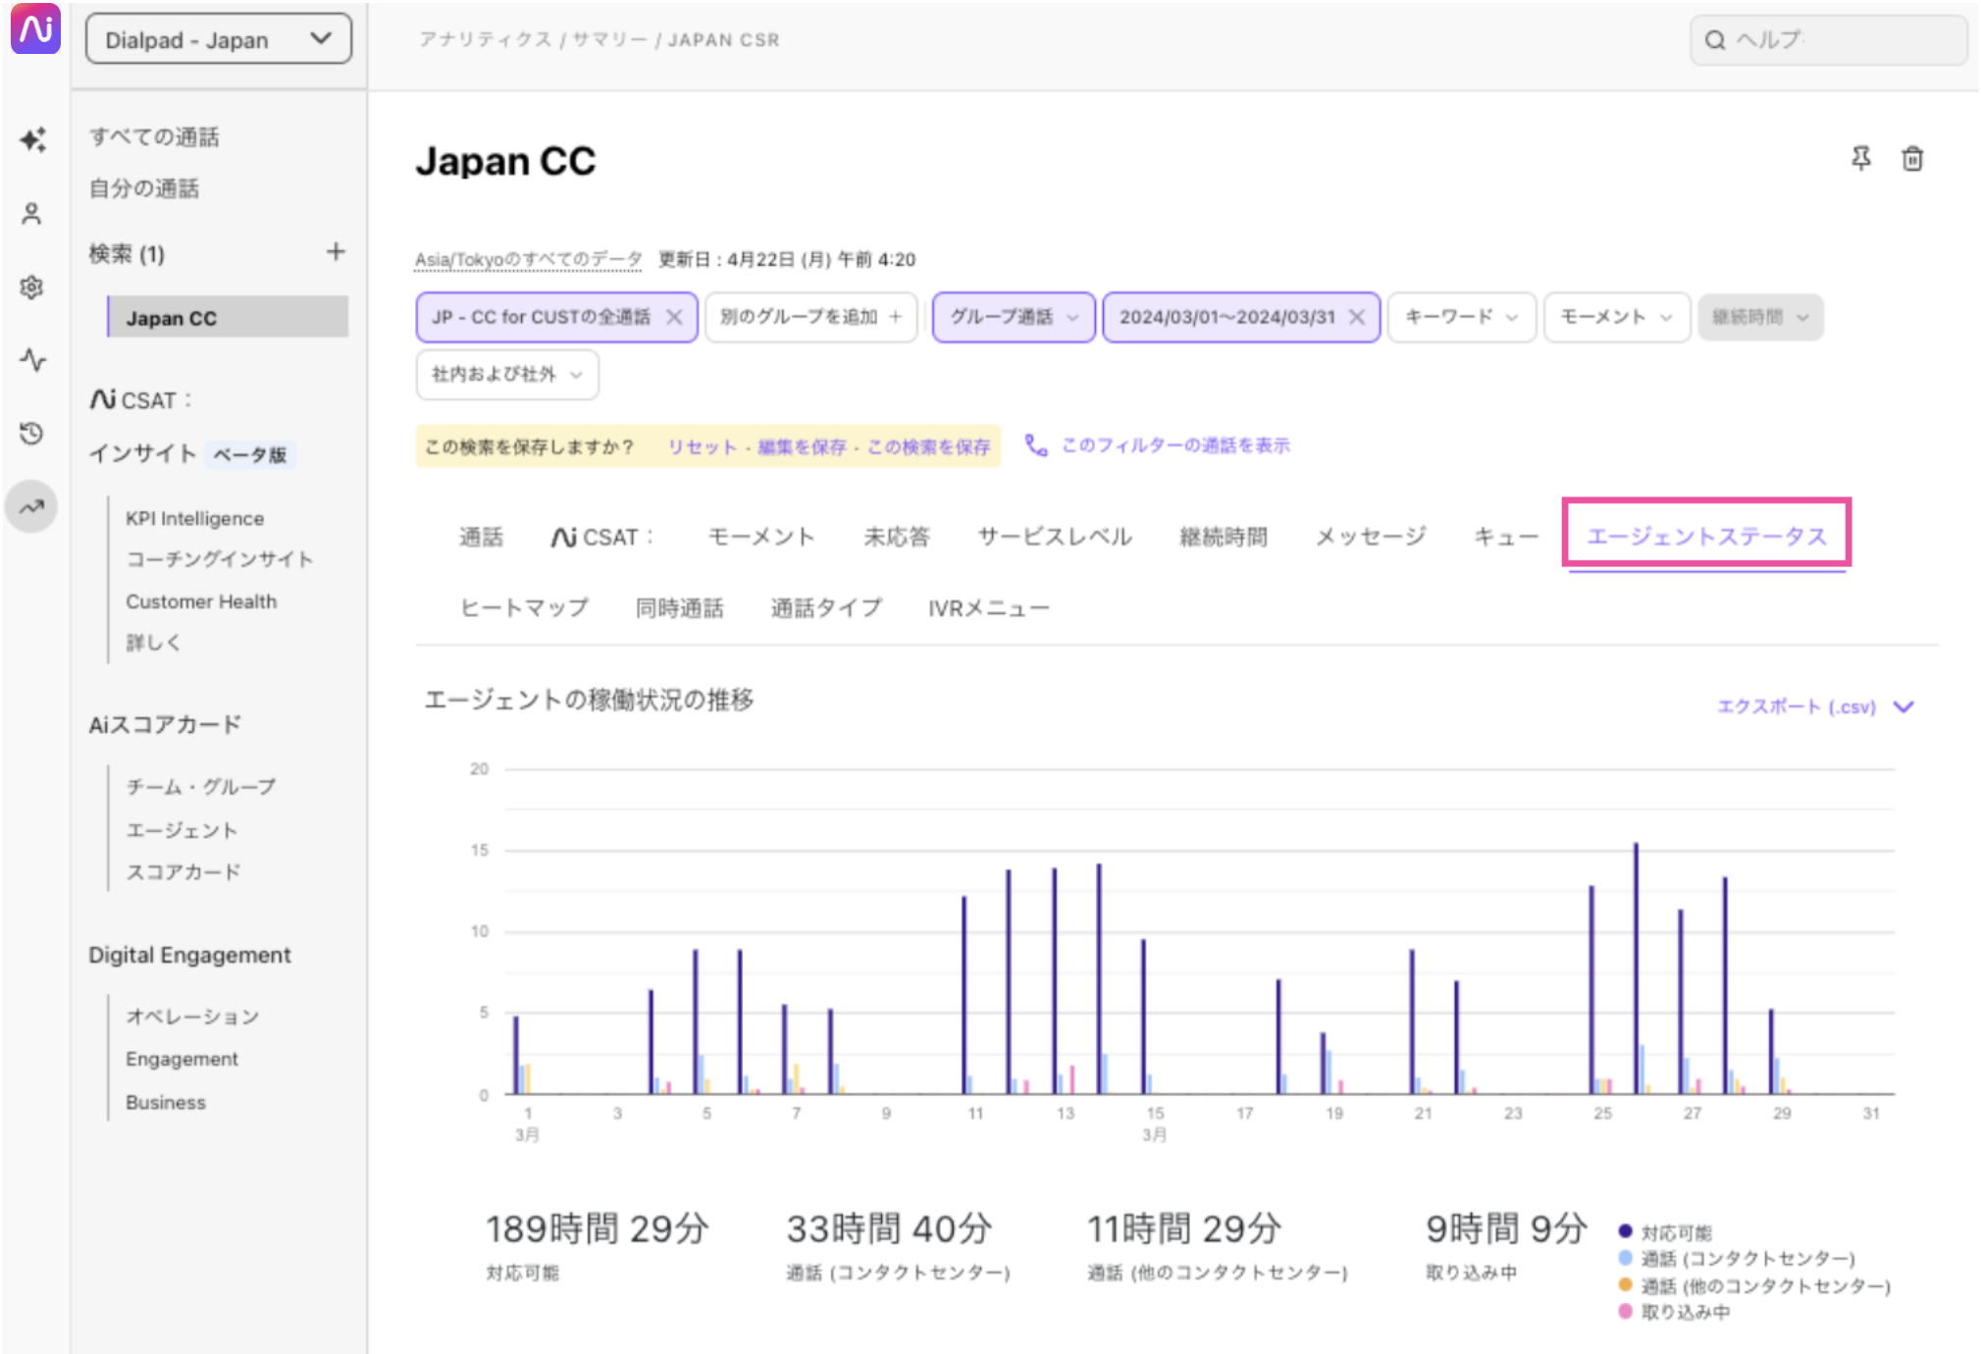Open the Dialpad - Japan office dropdown

click(x=219, y=39)
